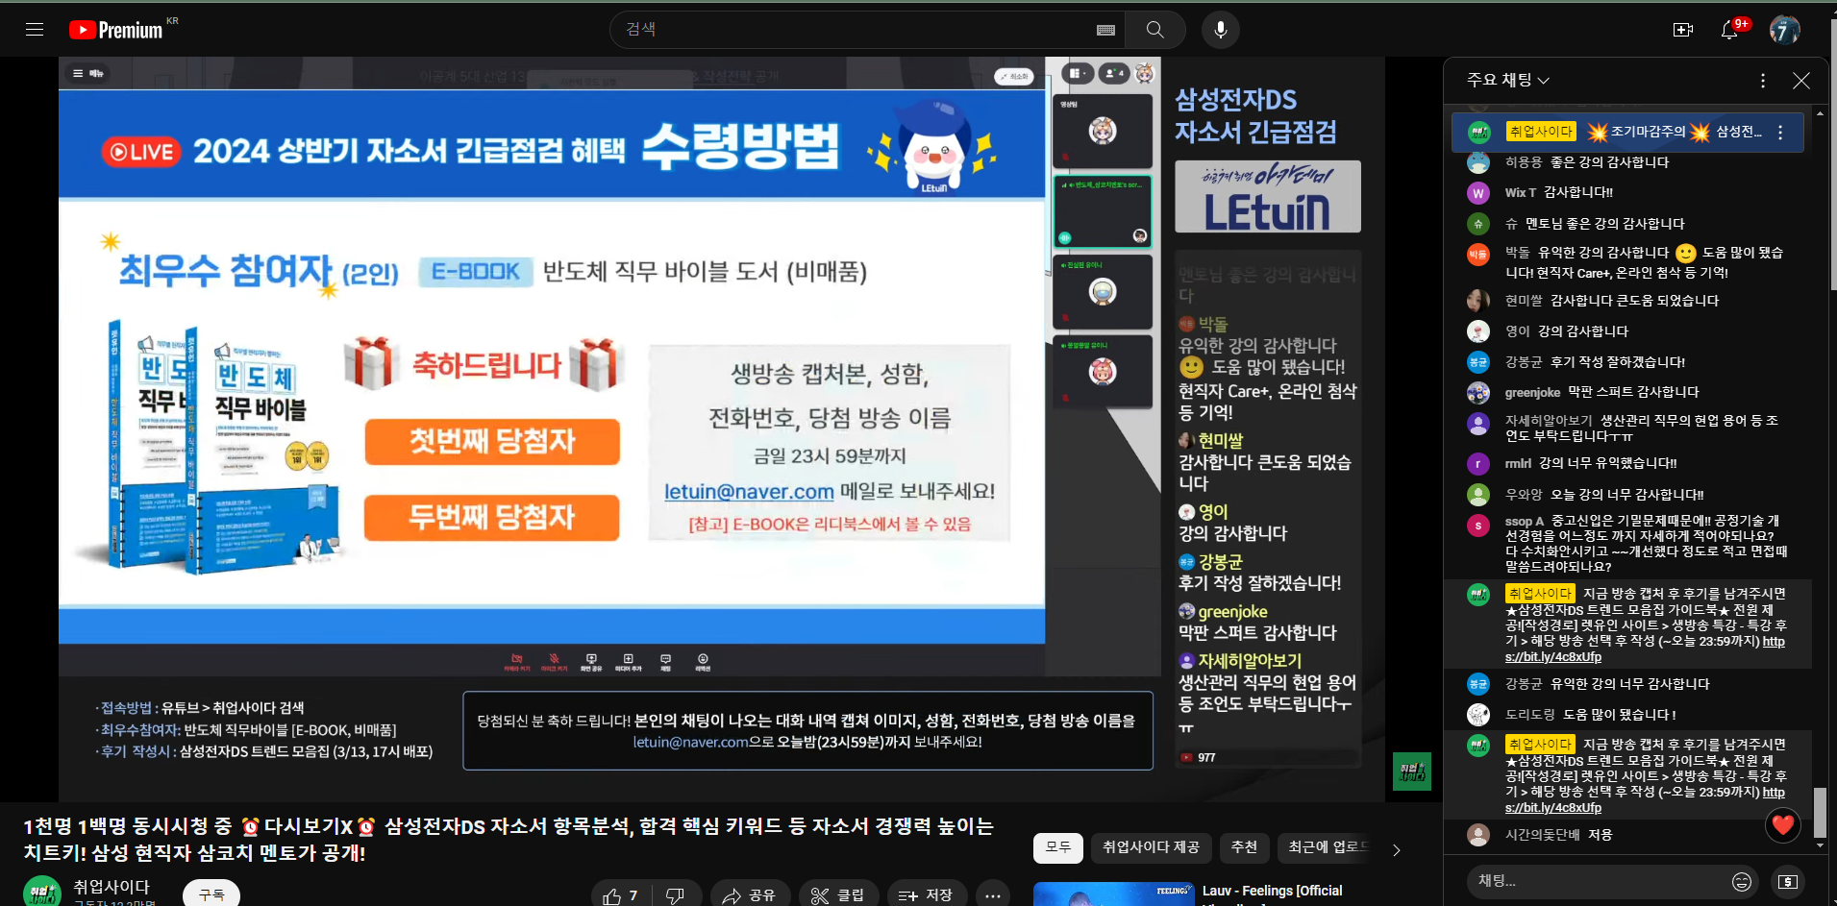The width and height of the screenshot is (1837, 906).
Task: Open the notifications bell
Action: tap(1728, 30)
